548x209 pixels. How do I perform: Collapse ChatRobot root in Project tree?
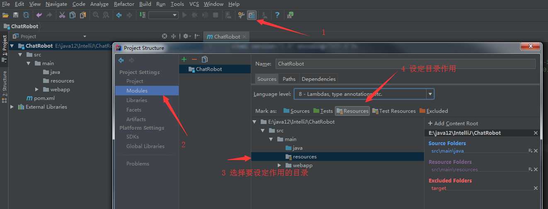point(12,46)
